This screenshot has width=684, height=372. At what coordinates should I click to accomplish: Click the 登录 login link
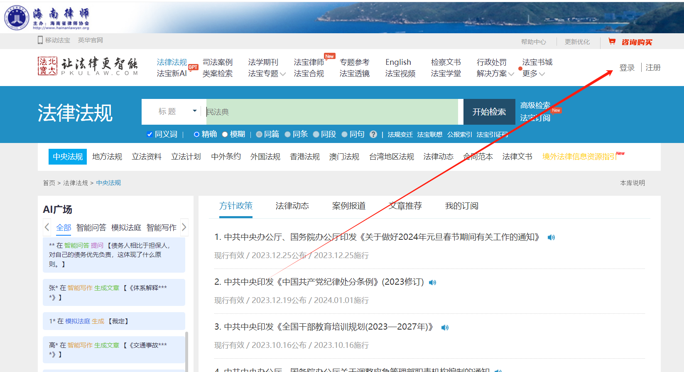point(627,67)
